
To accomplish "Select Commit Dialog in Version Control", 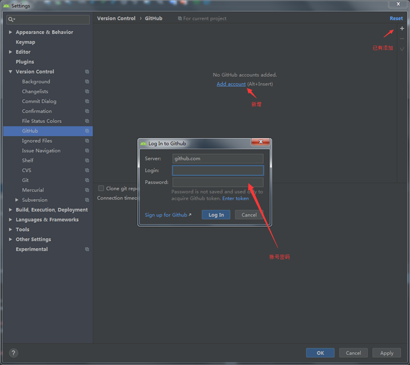I will click(39, 102).
